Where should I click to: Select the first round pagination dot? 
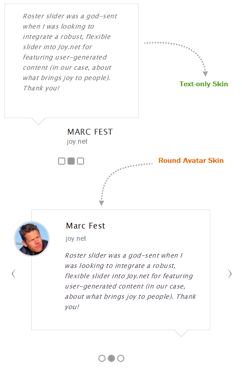tap(102, 358)
